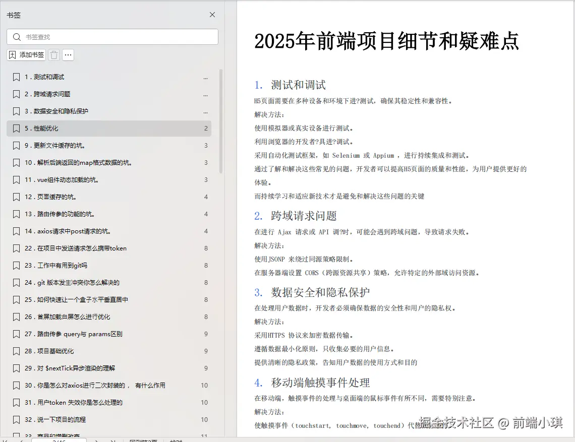Screen dimensions: 575x442
Task: Close the 书签 bookmarks panel
Action: 212,15
